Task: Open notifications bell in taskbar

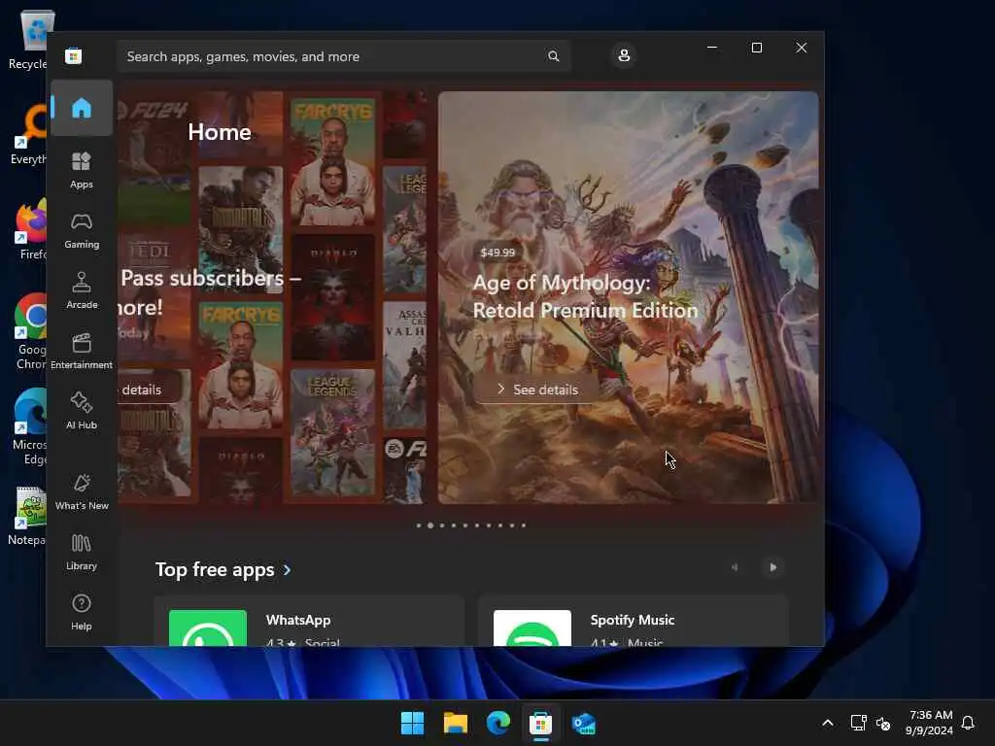Action: tap(969, 723)
